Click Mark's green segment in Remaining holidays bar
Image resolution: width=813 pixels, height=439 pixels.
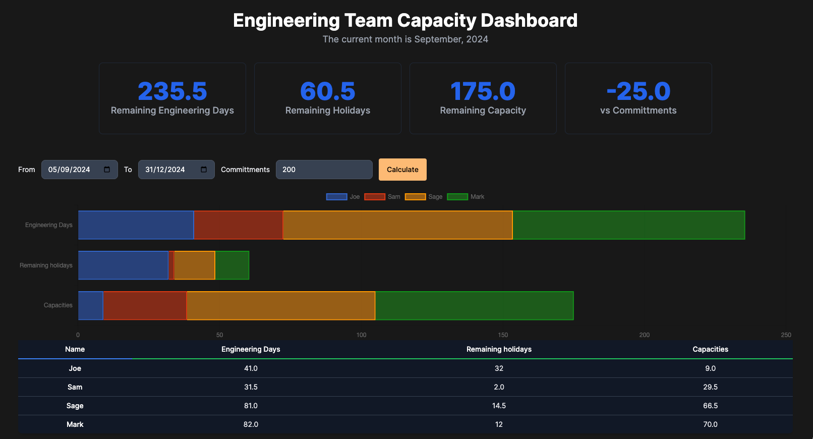(232, 265)
